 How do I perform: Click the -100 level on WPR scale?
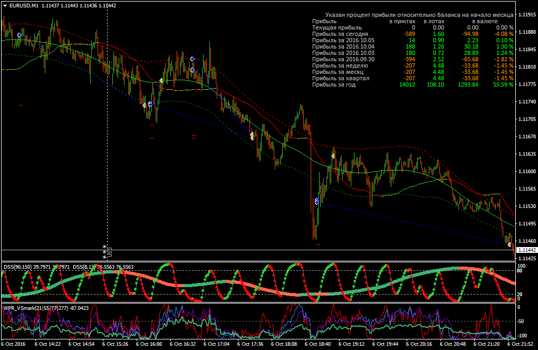coord(523,336)
